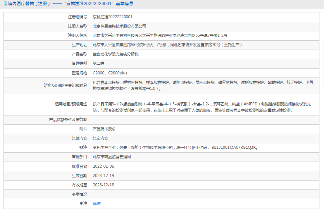
Task: Click the document icon beside the page title
Action: click(5, 3)
